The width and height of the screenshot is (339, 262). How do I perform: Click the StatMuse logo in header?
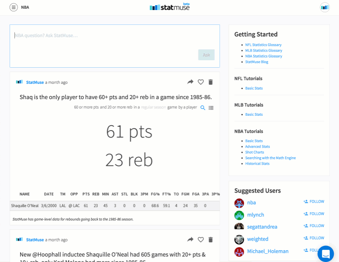point(170,7)
